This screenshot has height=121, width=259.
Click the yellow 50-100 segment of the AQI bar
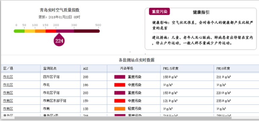[x=30, y=31]
